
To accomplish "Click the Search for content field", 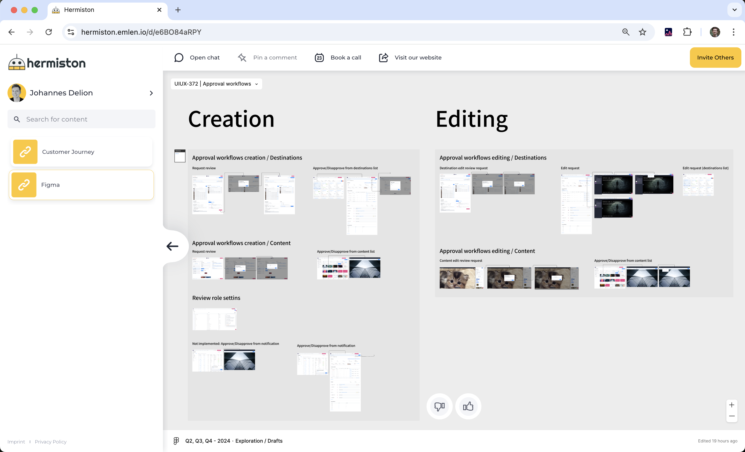I will click(81, 119).
